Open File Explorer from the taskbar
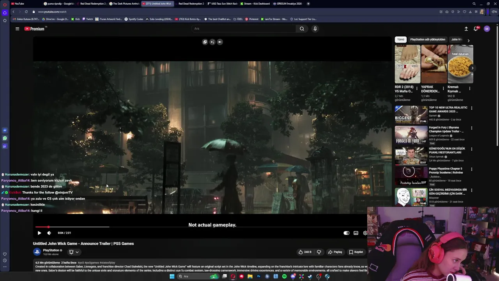Viewport: 499px width, 281px height. pos(250,276)
